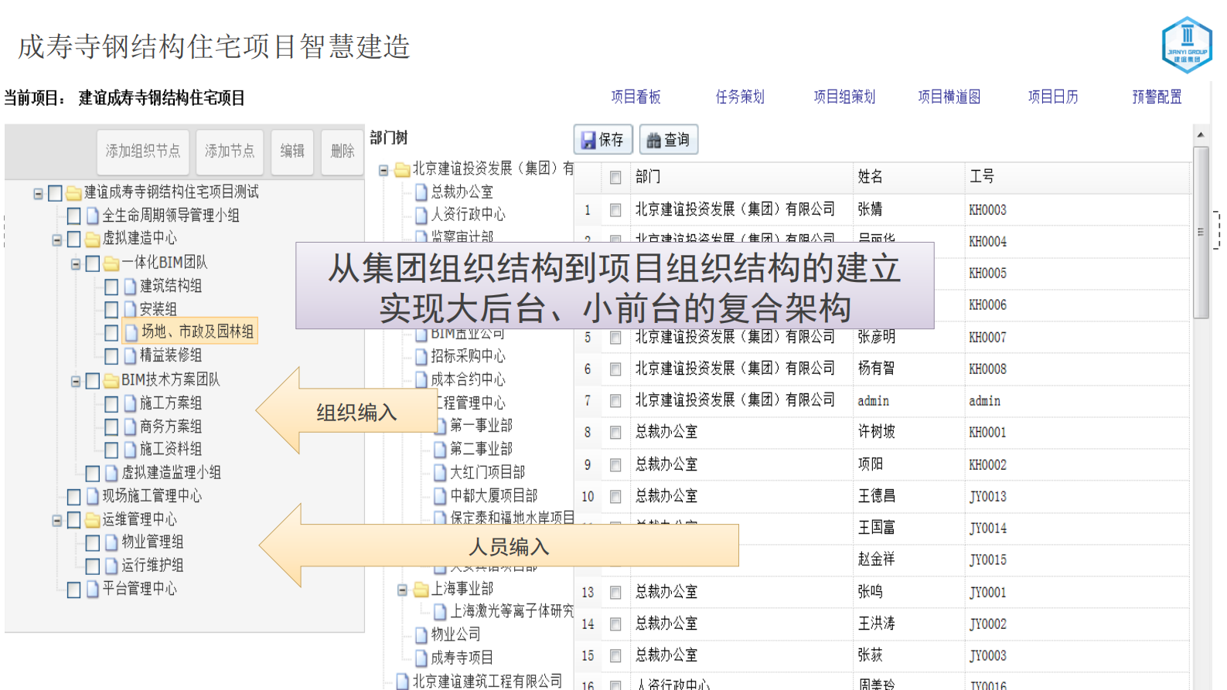The image size is (1227, 690).
Task: Collapse the 上海事业部 node
Action: (x=402, y=590)
